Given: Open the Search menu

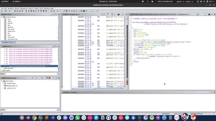Looking at the screenshot, I should [x=31, y=8].
